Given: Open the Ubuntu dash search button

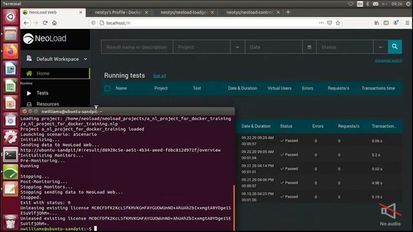Looking at the screenshot, I should tap(10, 17).
